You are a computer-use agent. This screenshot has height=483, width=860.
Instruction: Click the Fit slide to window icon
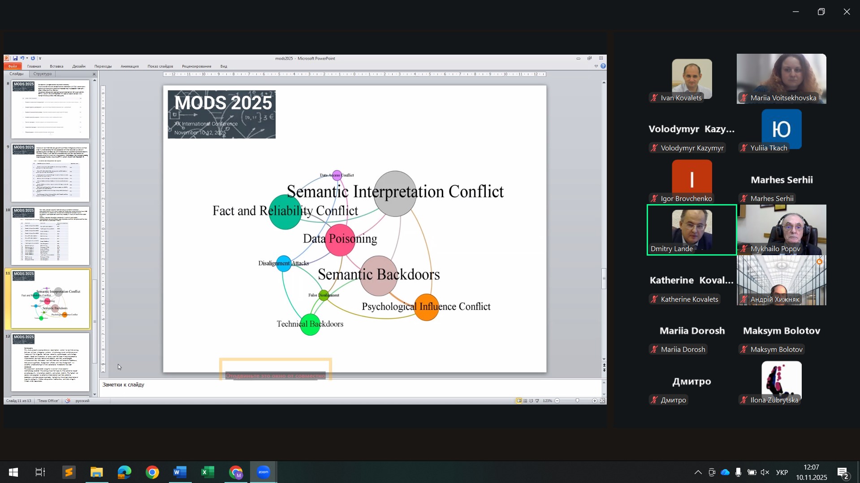click(602, 401)
